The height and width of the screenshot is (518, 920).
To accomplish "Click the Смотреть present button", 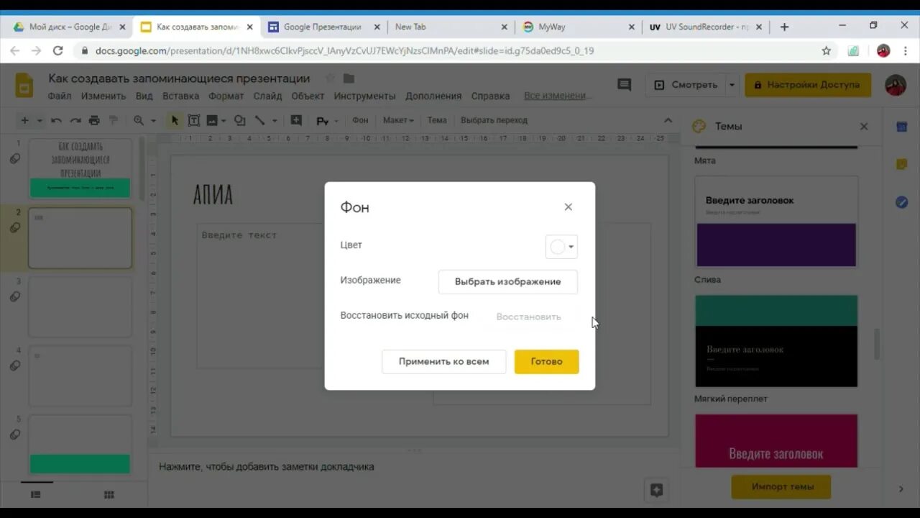I will coord(686,85).
